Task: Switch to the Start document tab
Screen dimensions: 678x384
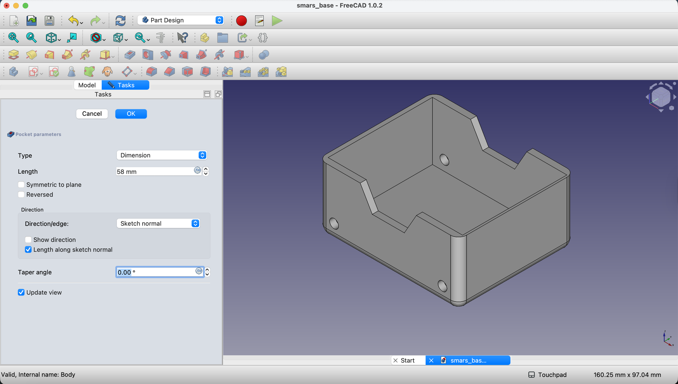Action: 408,360
